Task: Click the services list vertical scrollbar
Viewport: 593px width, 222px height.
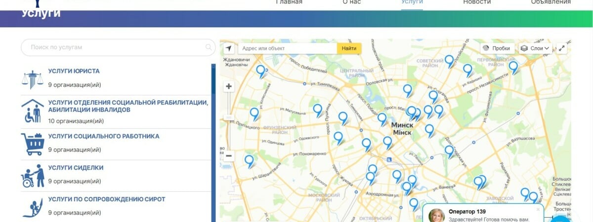Action: [x=213, y=143]
